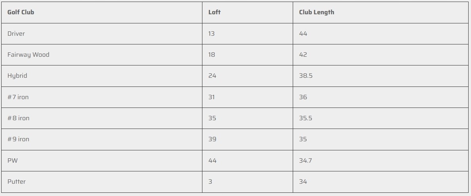Select the #9 iron loft value 39

pos(212,139)
